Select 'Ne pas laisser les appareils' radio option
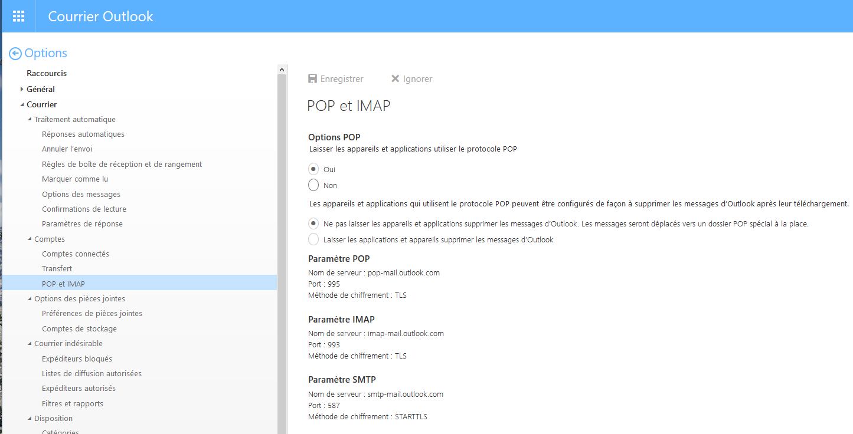The height and width of the screenshot is (434, 853). click(x=313, y=224)
